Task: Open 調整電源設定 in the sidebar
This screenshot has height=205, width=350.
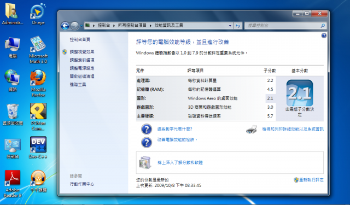Action: 82,68
